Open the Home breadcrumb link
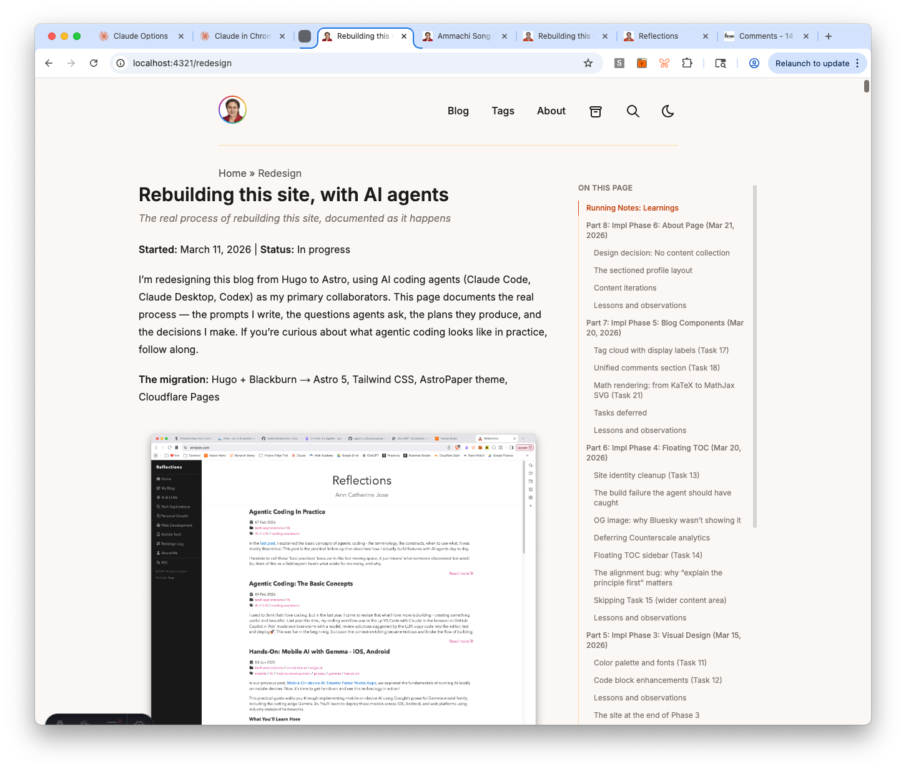This screenshot has height=771, width=906. (232, 173)
